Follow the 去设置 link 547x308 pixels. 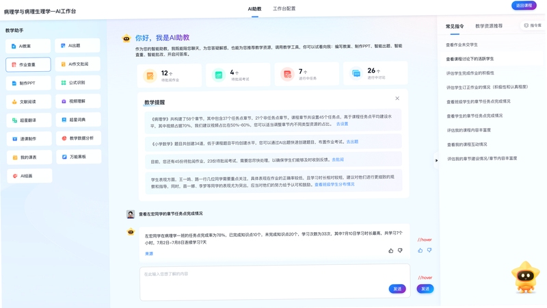point(342,124)
